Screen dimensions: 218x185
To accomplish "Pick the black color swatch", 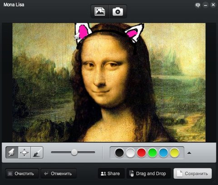I will coord(119,153).
